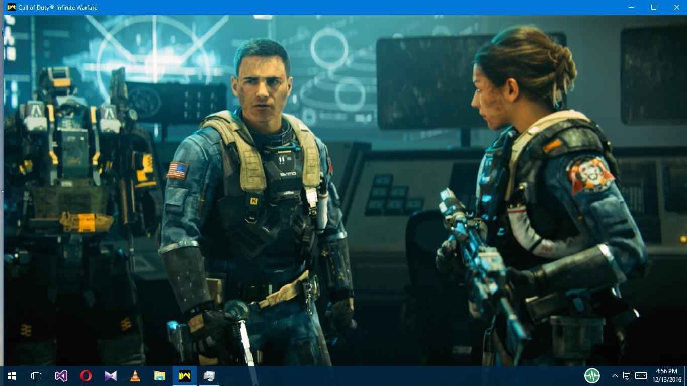Open Task View from the taskbar

pyautogui.click(x=36, y=376)
